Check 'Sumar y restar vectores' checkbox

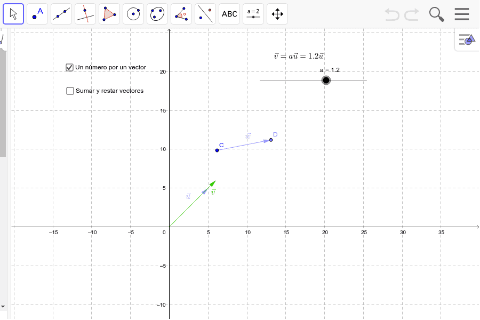coord(70,91)
